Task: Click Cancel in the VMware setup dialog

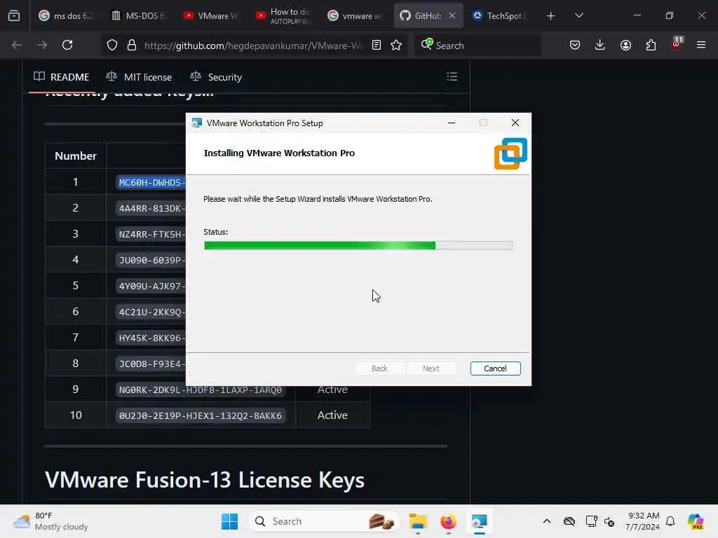Action: (x=495, y=368)
